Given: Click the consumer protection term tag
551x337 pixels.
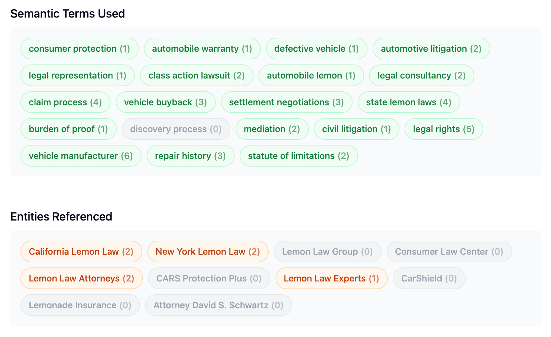Looking at the screenshot, I should click(79, 49).
